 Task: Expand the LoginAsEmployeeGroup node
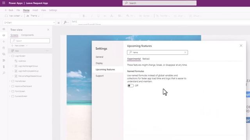[x=13, y=71]
